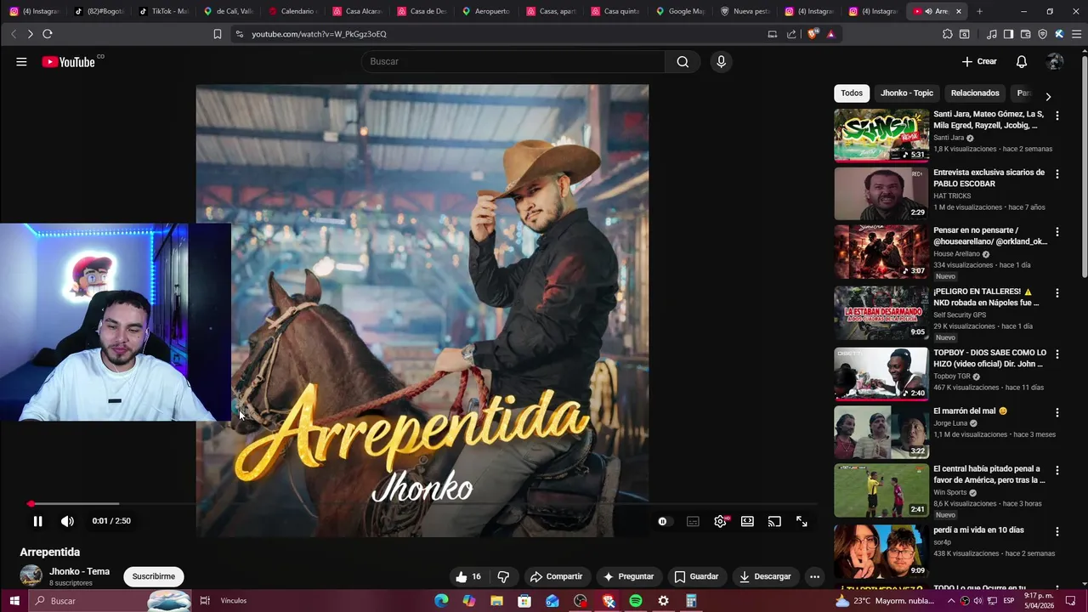This screenshot has height=612, width=1088.
Task: Open more options for PELIGRO EN TALLERES
Action: click(x=1057, y=292)
